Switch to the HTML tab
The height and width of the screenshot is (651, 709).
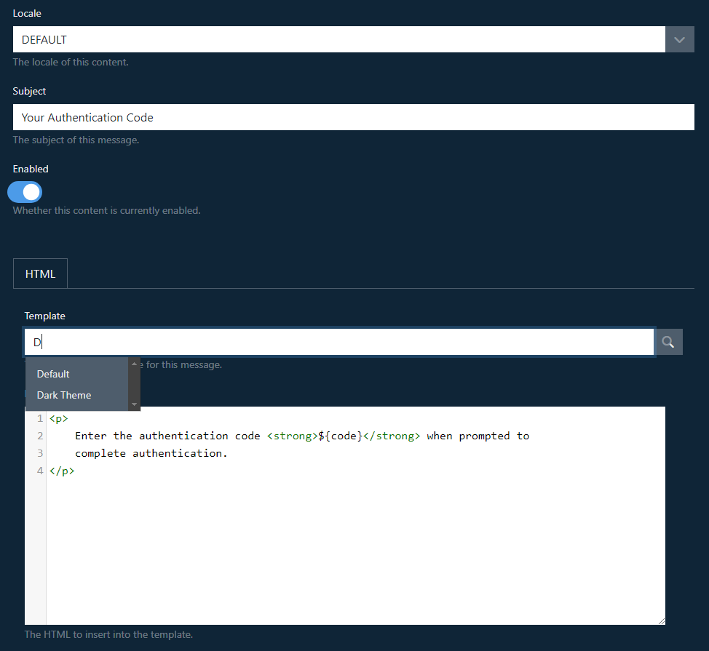pos(40,274)
